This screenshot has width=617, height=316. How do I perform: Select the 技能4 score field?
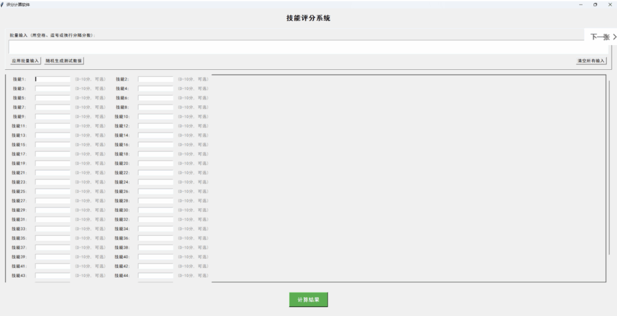click(155, 88)
